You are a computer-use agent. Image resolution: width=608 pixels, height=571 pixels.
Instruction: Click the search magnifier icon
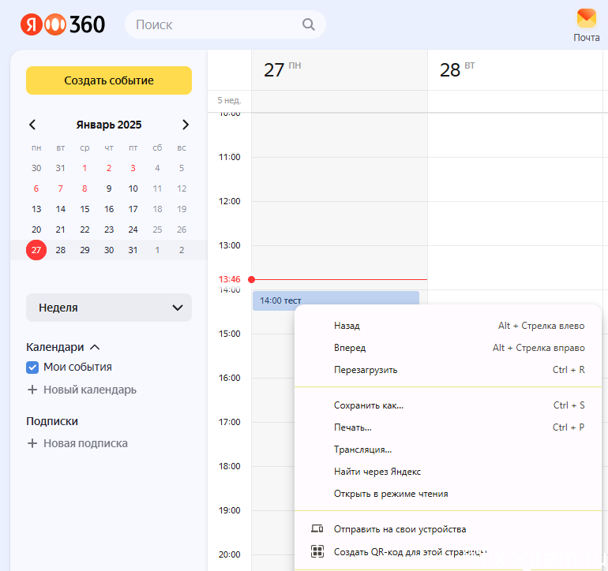(x=308, y=24)
